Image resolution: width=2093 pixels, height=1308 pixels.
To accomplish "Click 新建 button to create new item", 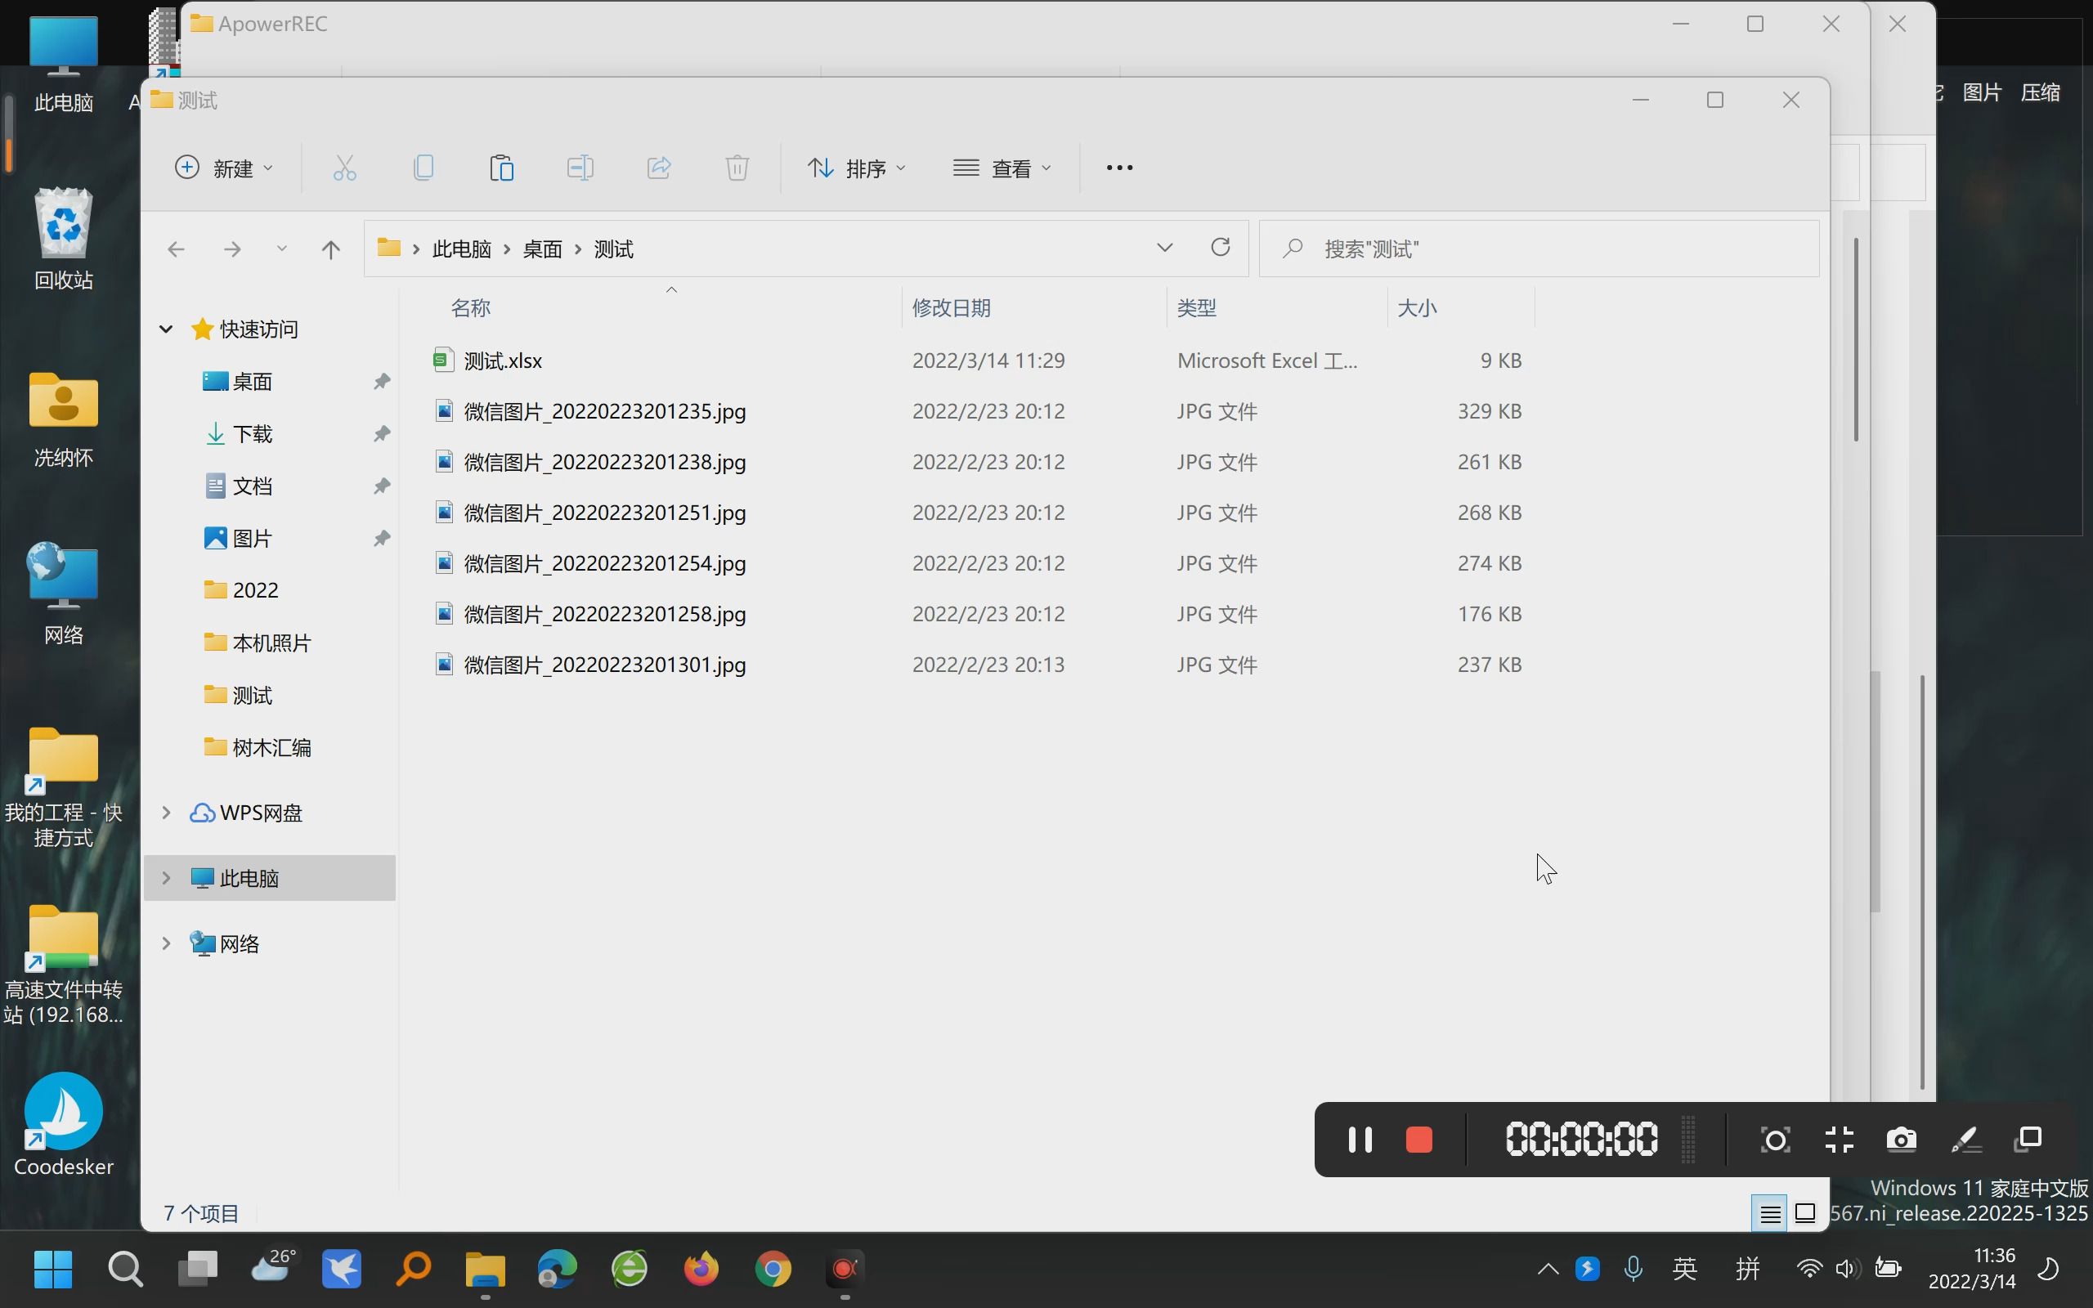I will point(225,168).
